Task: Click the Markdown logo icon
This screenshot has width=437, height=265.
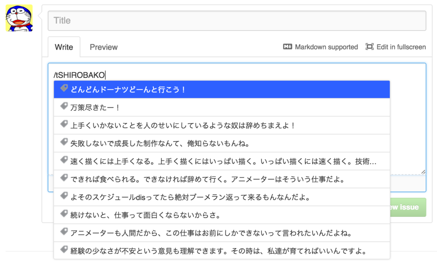Action: point(288,47)
